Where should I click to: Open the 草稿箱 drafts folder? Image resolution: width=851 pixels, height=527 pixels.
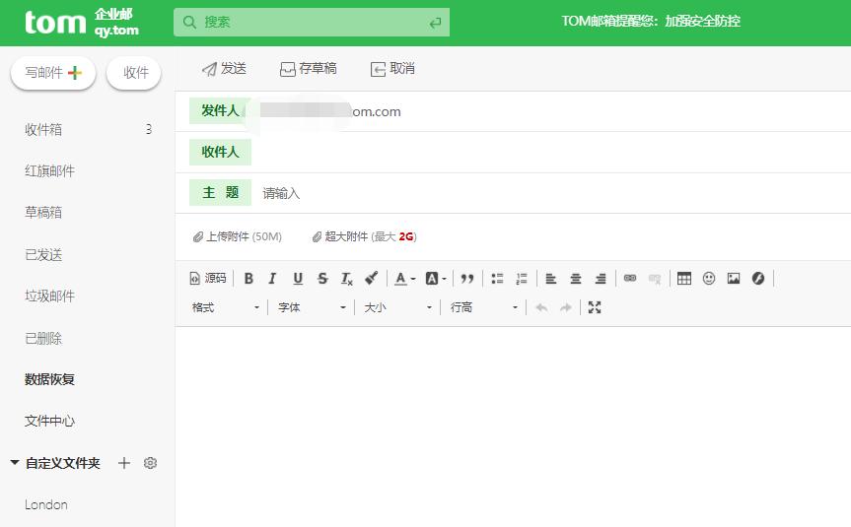(43, 212)
